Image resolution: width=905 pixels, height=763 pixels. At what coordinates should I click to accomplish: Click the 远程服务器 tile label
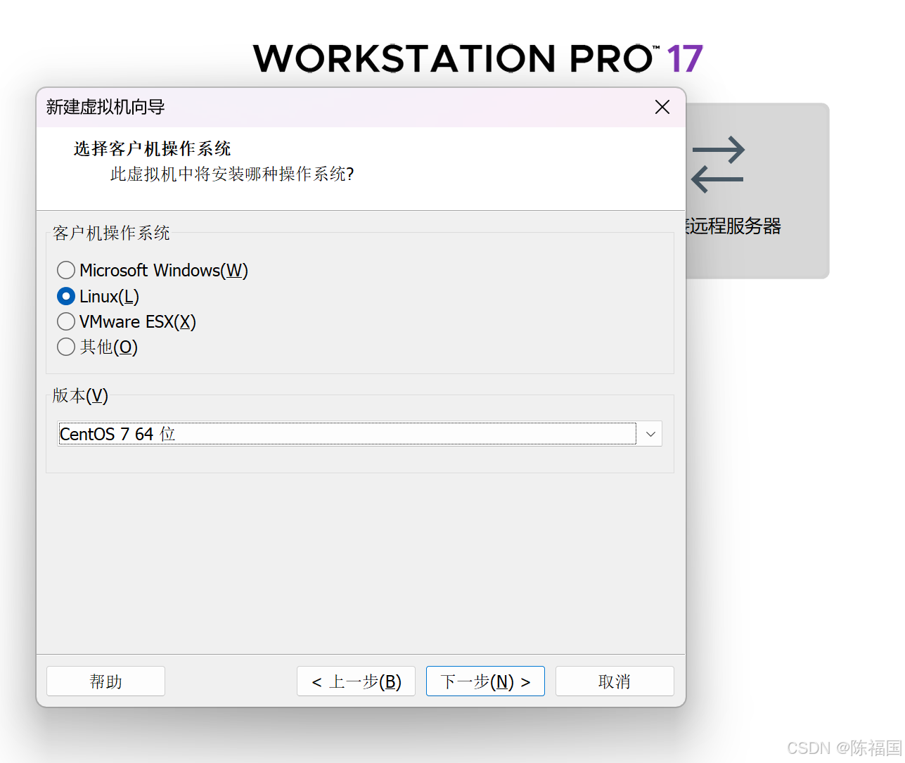coord(733,226)
